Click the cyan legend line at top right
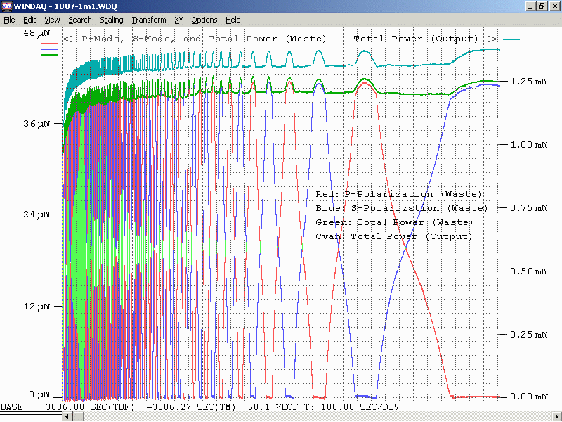The width and height of the screenshot is (562, 422). point(511,39)
